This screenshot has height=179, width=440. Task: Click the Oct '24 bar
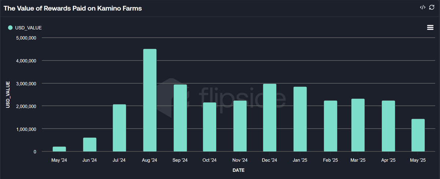pyautogui.click(x=210, y=127)
